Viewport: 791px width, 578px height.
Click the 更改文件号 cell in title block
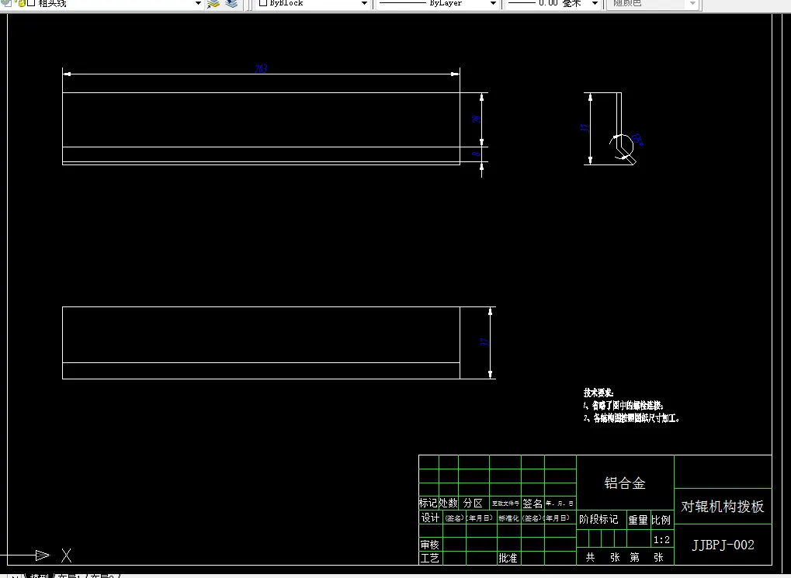point(505,504)
